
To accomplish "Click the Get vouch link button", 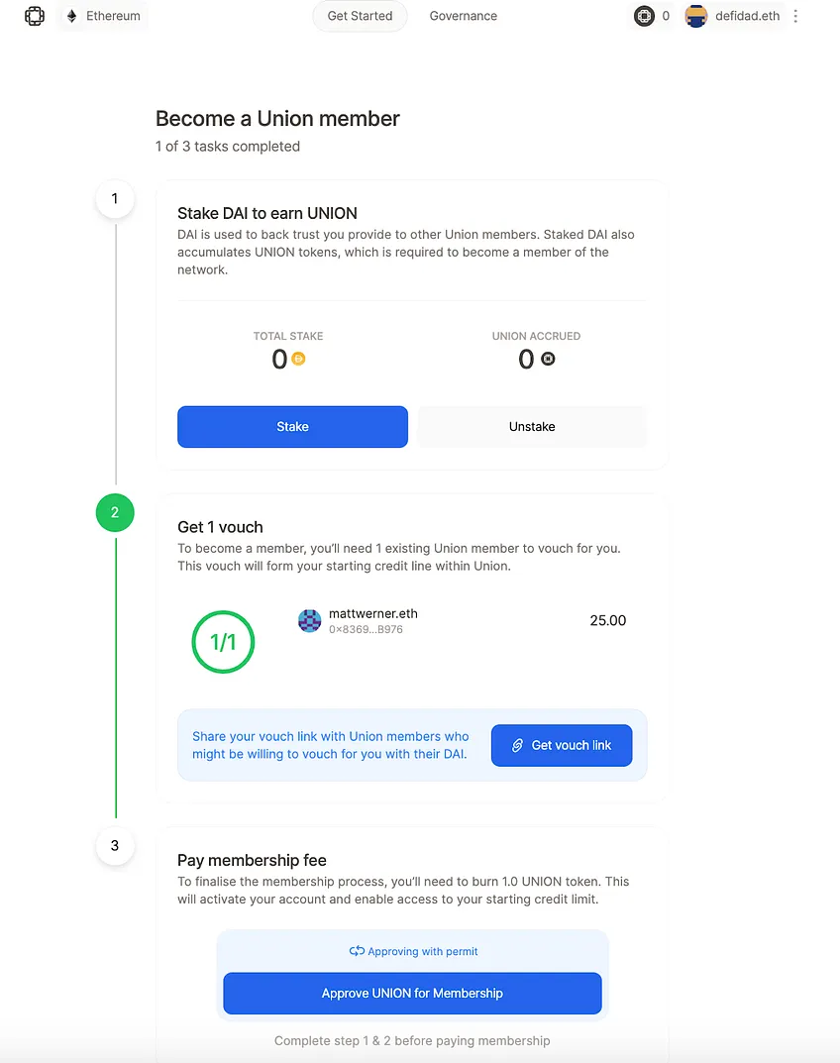I will [x=562, y=745].
